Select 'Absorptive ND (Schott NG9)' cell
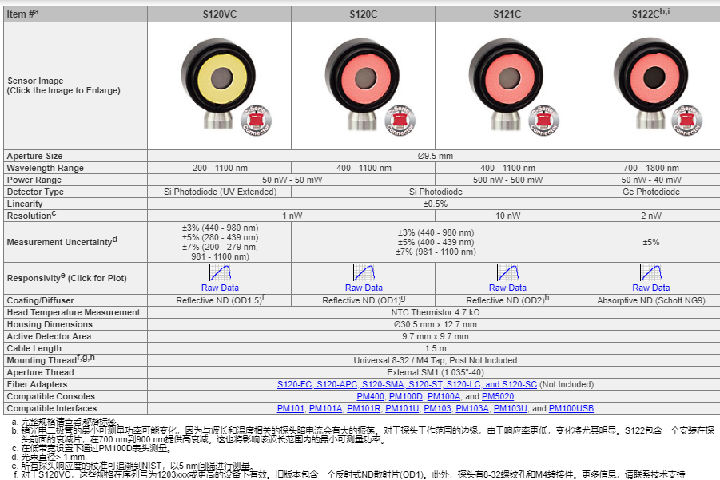The image size is (720, 480). 651,300
